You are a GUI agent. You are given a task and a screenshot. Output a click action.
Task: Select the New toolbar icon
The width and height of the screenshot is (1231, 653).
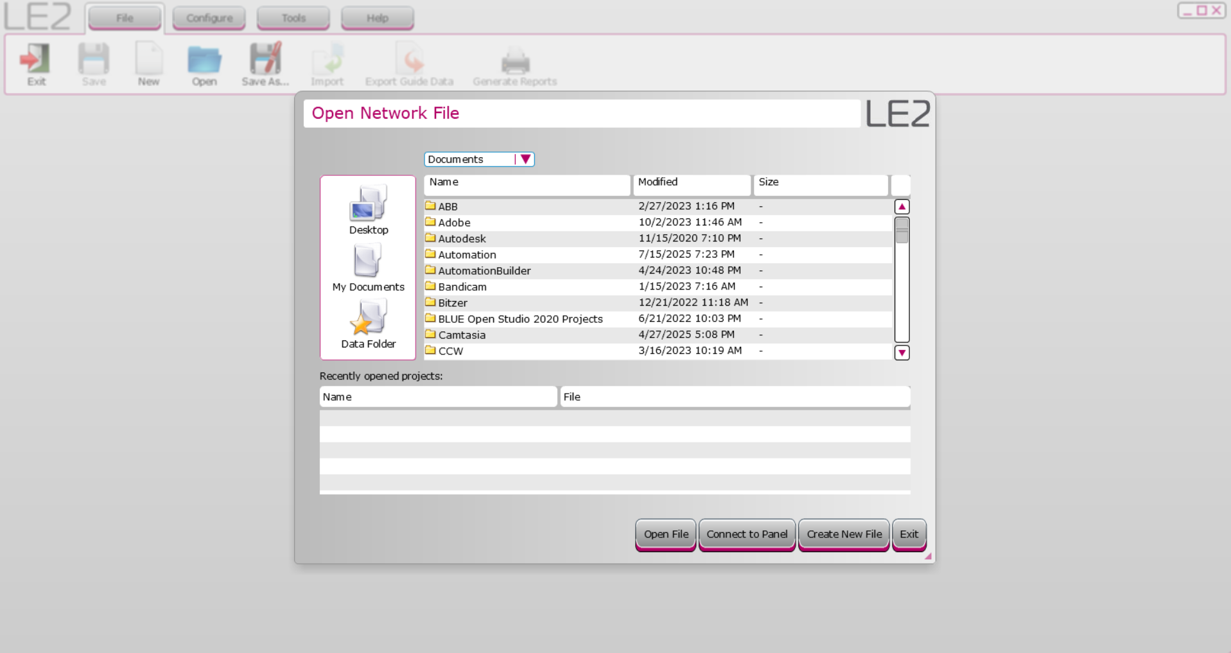pyautogui.click(x=148, y=64)
